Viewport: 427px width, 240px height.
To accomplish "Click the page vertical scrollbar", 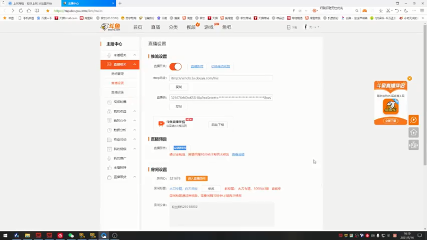I will click(425, 95).
